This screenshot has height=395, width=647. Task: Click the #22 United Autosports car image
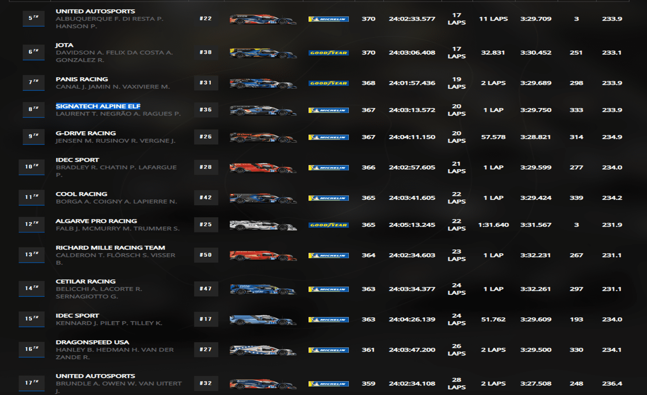(x=263, y=19)
